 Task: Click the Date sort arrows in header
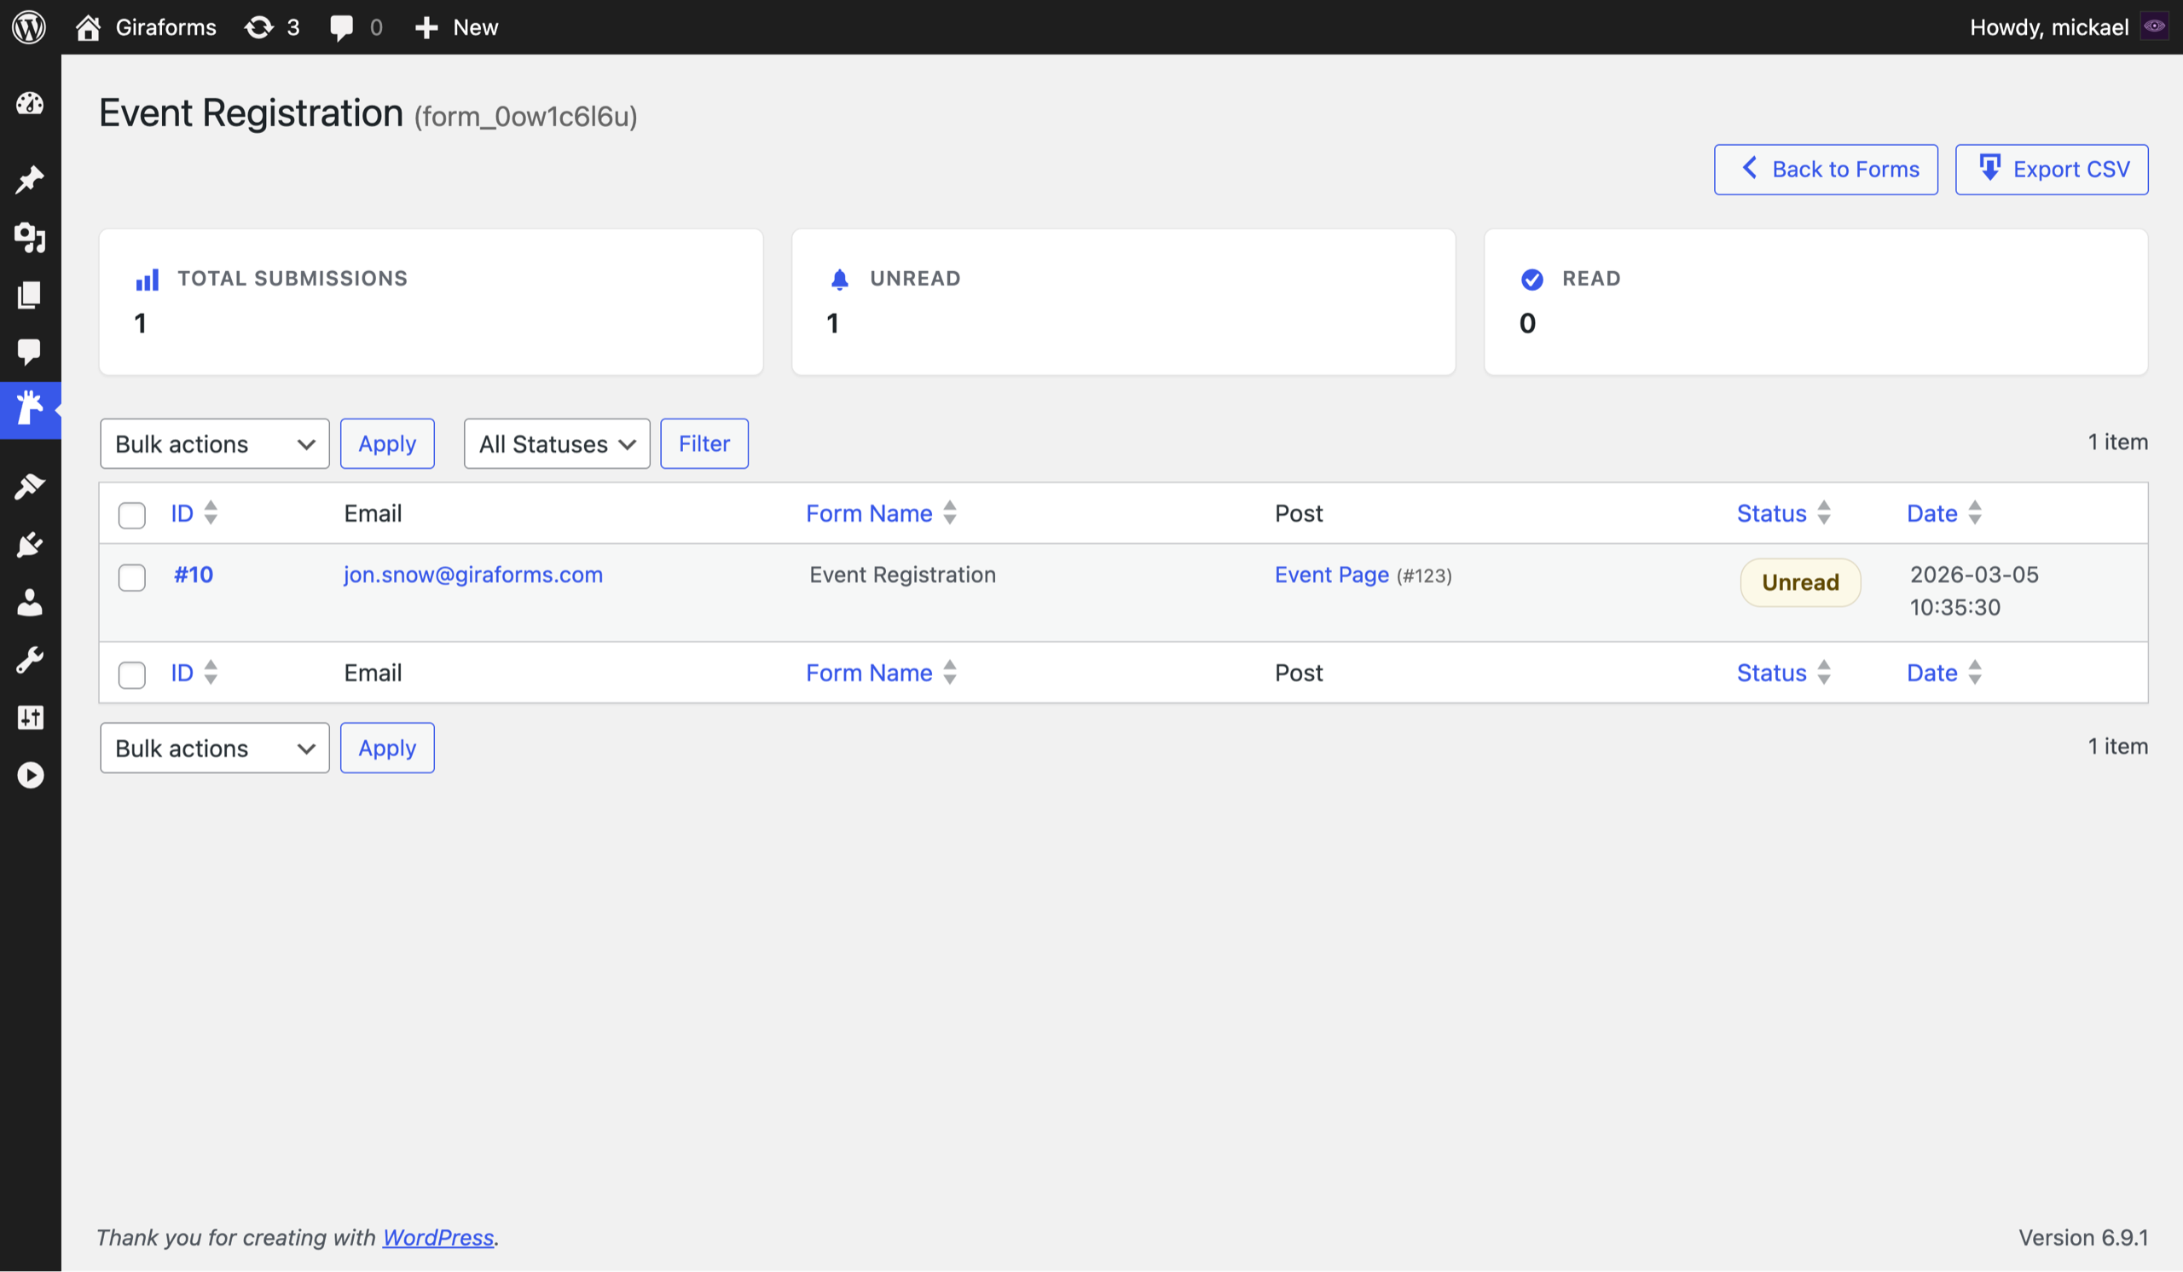pyautogui.click(x=1974, y=512)
